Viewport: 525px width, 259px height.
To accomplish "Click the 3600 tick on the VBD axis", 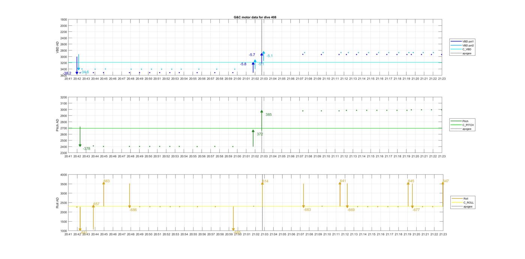I will 63,75.
